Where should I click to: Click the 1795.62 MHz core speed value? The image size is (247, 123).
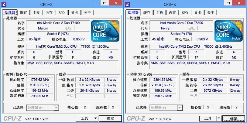click(39, 80)
